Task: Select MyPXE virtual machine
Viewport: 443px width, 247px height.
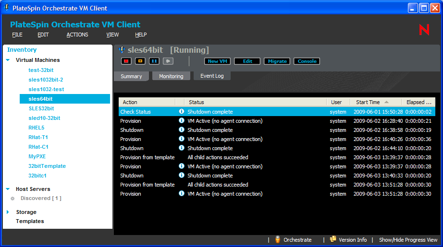Action: pyautogui.click(x=37, y=156)
